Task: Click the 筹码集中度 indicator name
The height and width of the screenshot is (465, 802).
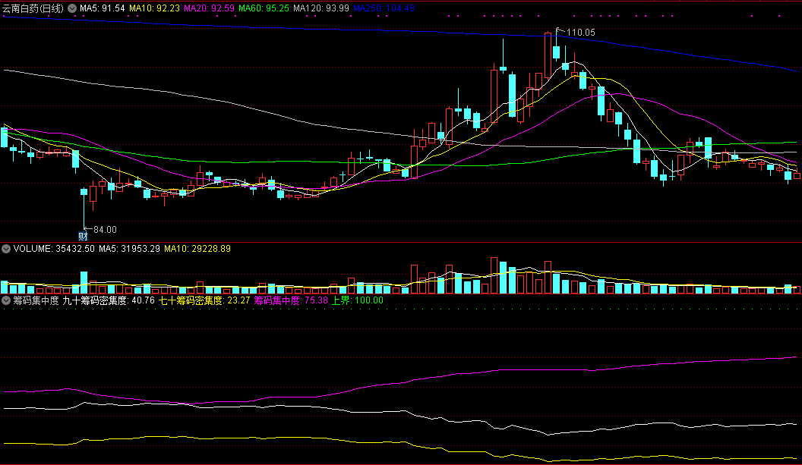Action: tap(36, 300)
